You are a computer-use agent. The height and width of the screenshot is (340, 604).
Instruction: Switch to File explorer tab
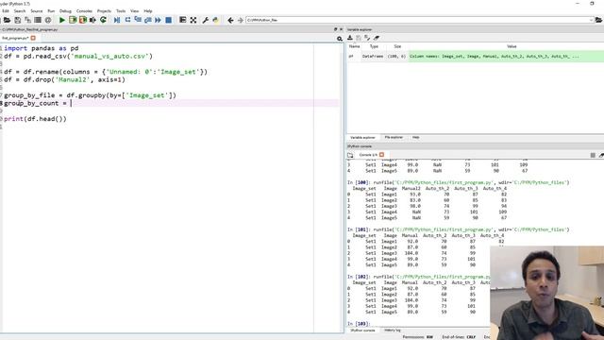pyautogui.click(x=394, y=138)
